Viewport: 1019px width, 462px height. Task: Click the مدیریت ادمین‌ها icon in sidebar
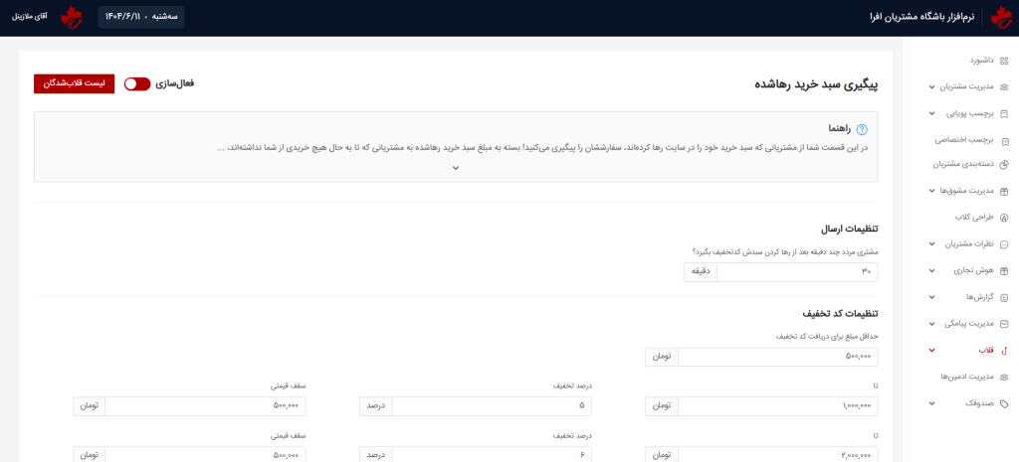[x=1003, y=377]
